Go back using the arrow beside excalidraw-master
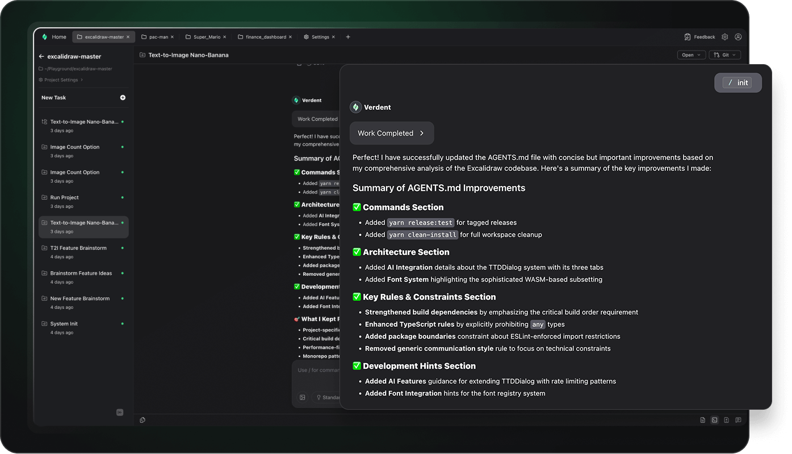 click(x=41, y=57)
